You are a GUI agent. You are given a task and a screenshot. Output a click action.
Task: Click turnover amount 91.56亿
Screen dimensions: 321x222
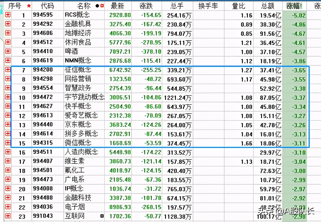[271, 34]
